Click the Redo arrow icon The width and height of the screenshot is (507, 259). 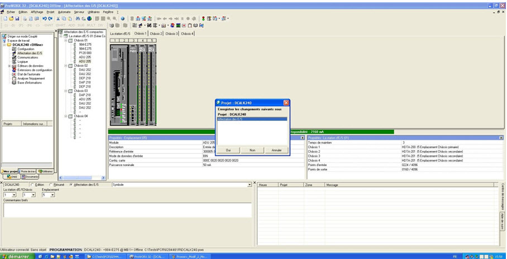50,19
